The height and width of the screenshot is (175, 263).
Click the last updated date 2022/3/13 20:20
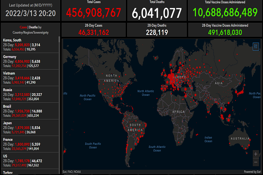click(x=31, y=14)
